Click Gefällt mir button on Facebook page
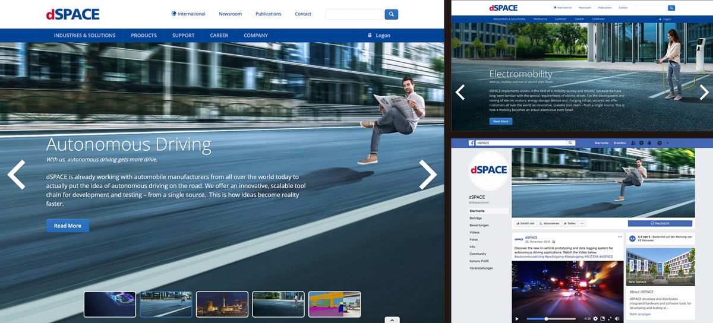 coord(526,223)
